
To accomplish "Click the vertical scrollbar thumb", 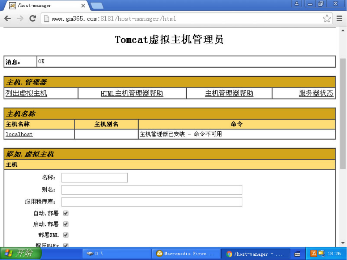I will click(x=343, y=114).
